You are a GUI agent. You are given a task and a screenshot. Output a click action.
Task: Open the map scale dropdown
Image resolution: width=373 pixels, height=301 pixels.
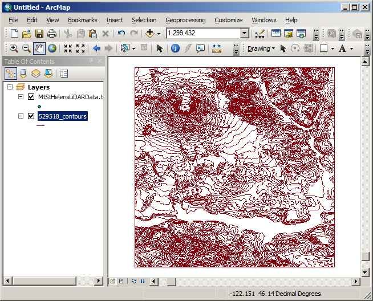coord(244,34)
